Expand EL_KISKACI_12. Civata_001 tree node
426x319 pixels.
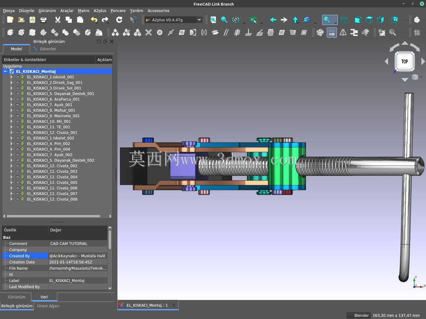point(11,133)
